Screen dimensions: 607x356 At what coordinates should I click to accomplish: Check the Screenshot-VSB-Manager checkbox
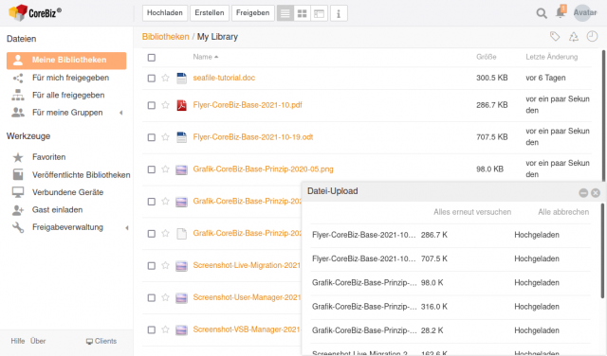(x=152, y=330)
